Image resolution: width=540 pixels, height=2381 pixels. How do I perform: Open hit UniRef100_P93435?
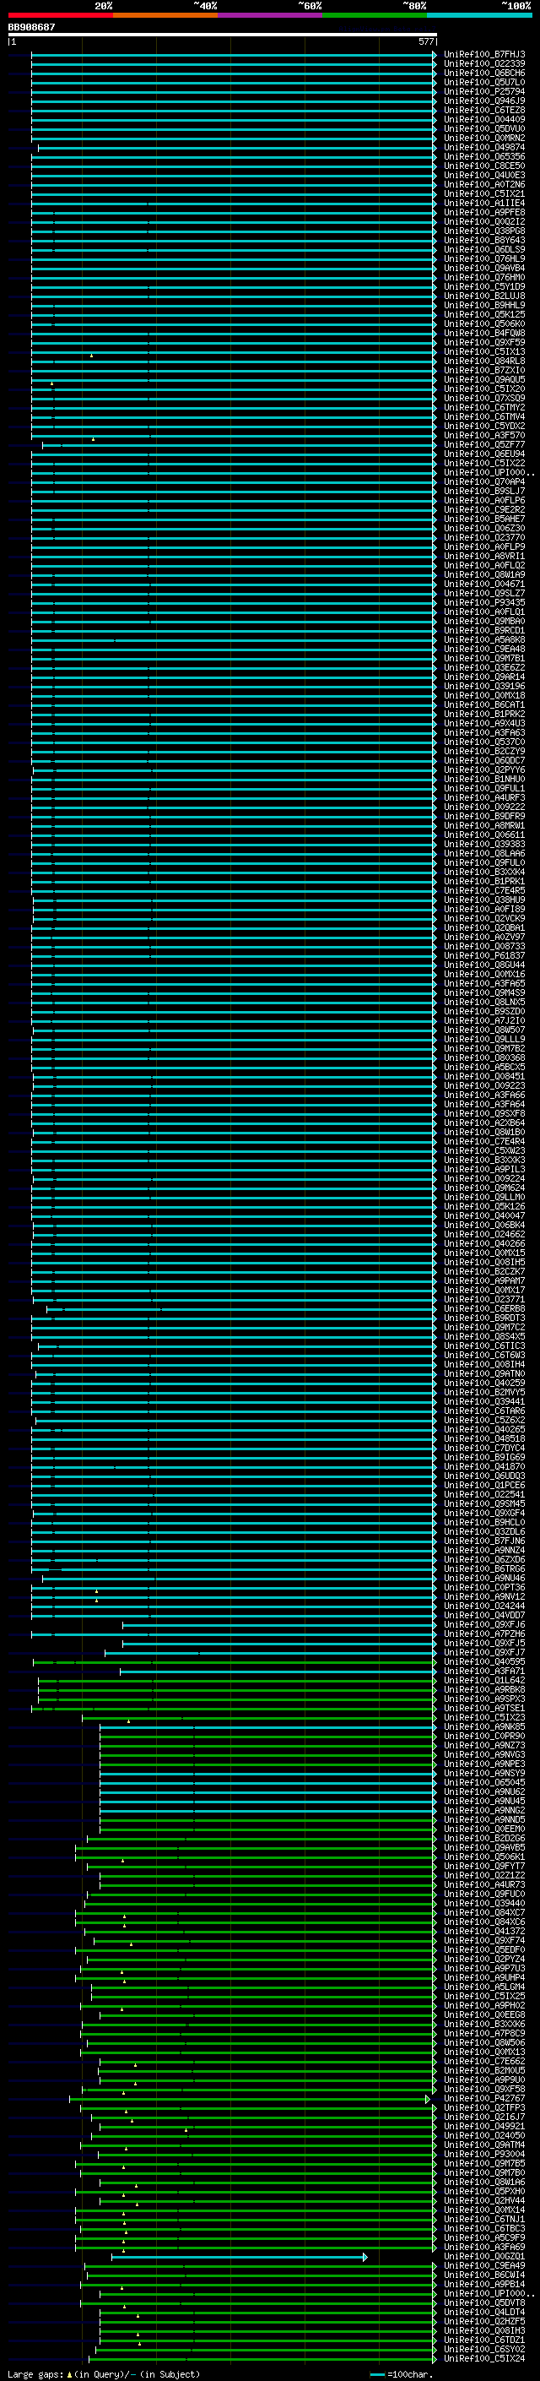(x=483, y=603)
